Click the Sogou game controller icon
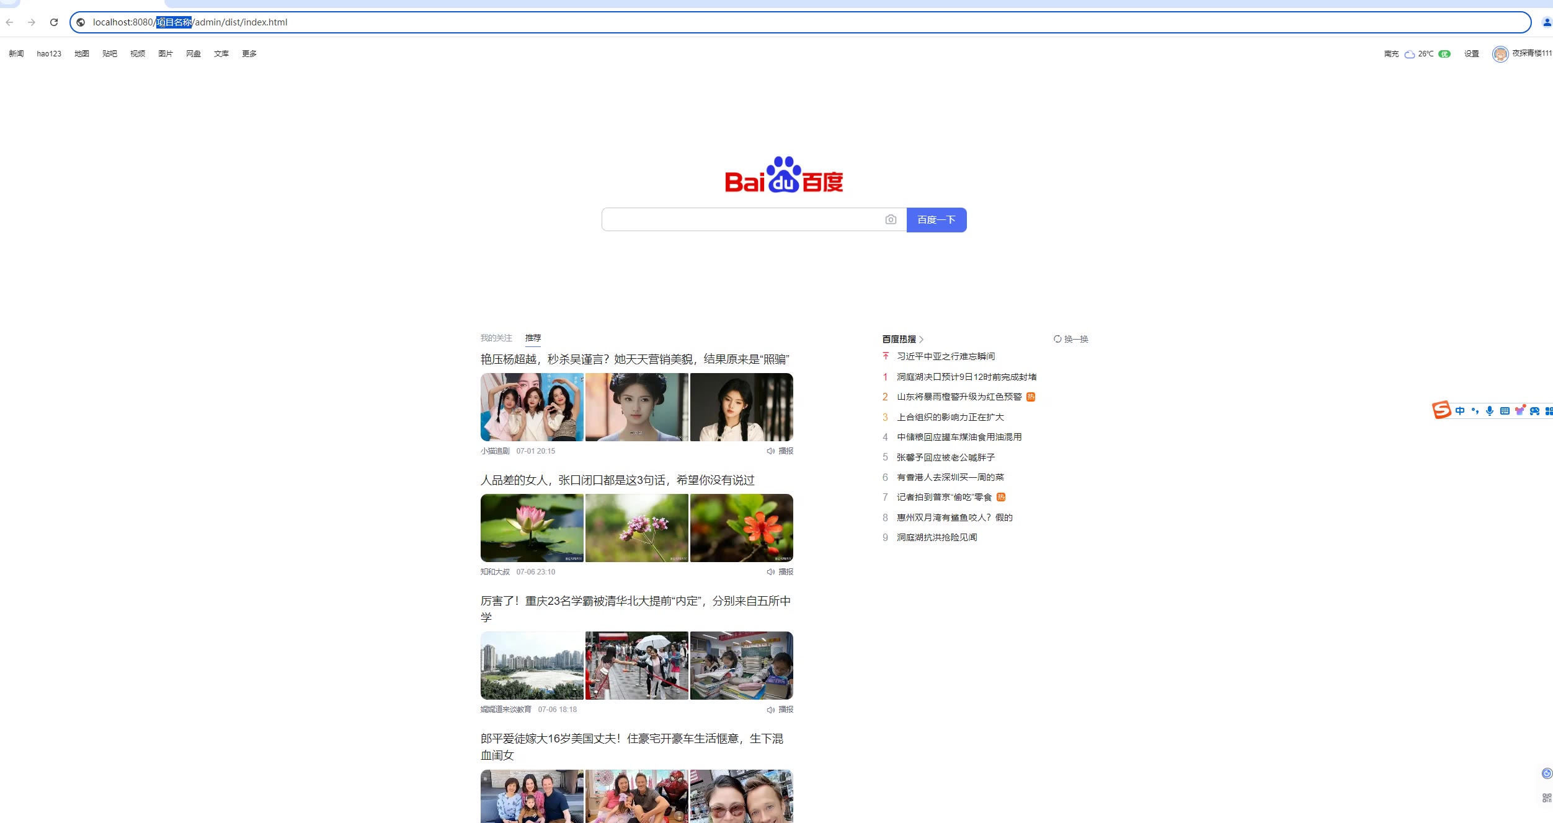The image size is (1553, 823). 1534,411
